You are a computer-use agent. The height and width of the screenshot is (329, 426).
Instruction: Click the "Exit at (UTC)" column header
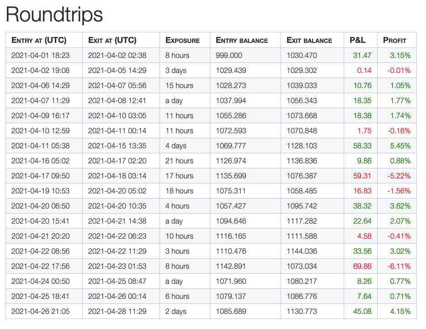pos(112,40)
